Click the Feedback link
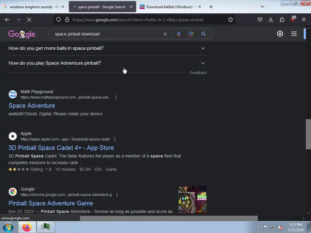 pyautogui.click(x=198, y=73)
